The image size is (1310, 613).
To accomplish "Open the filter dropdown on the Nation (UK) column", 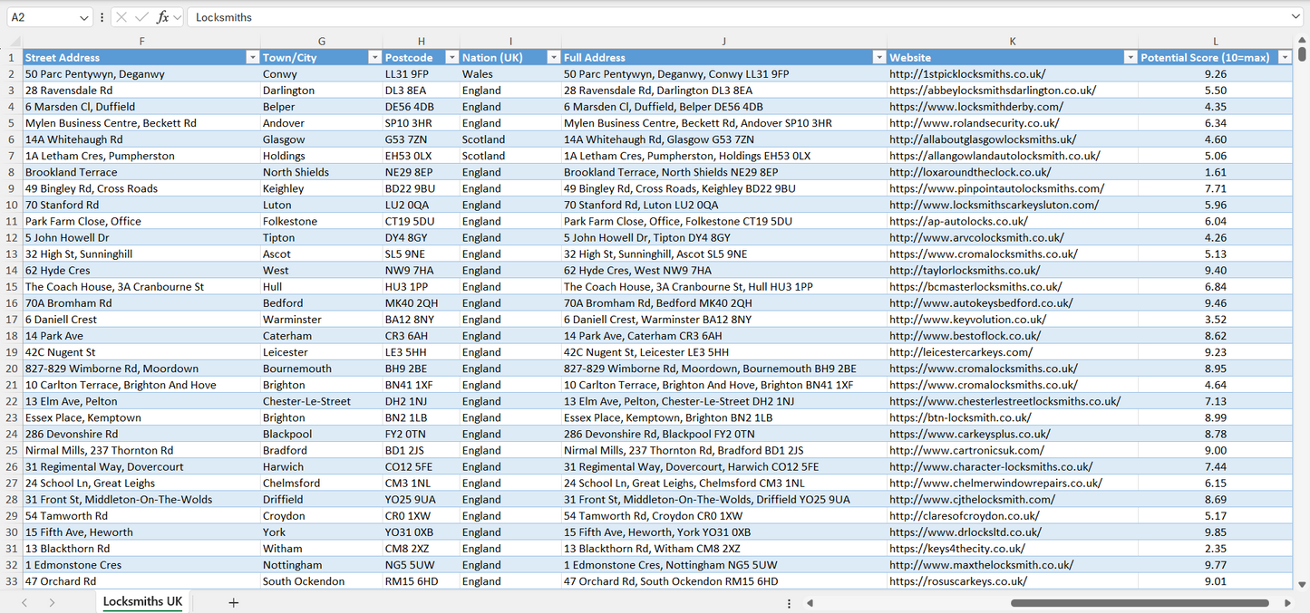I will click(x=553, y=56).
